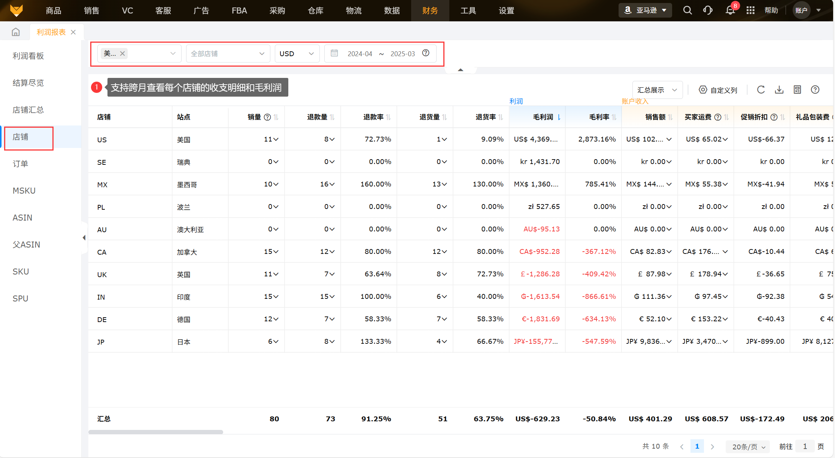
Task: Open the notifications bell
Action: (730, 10)
